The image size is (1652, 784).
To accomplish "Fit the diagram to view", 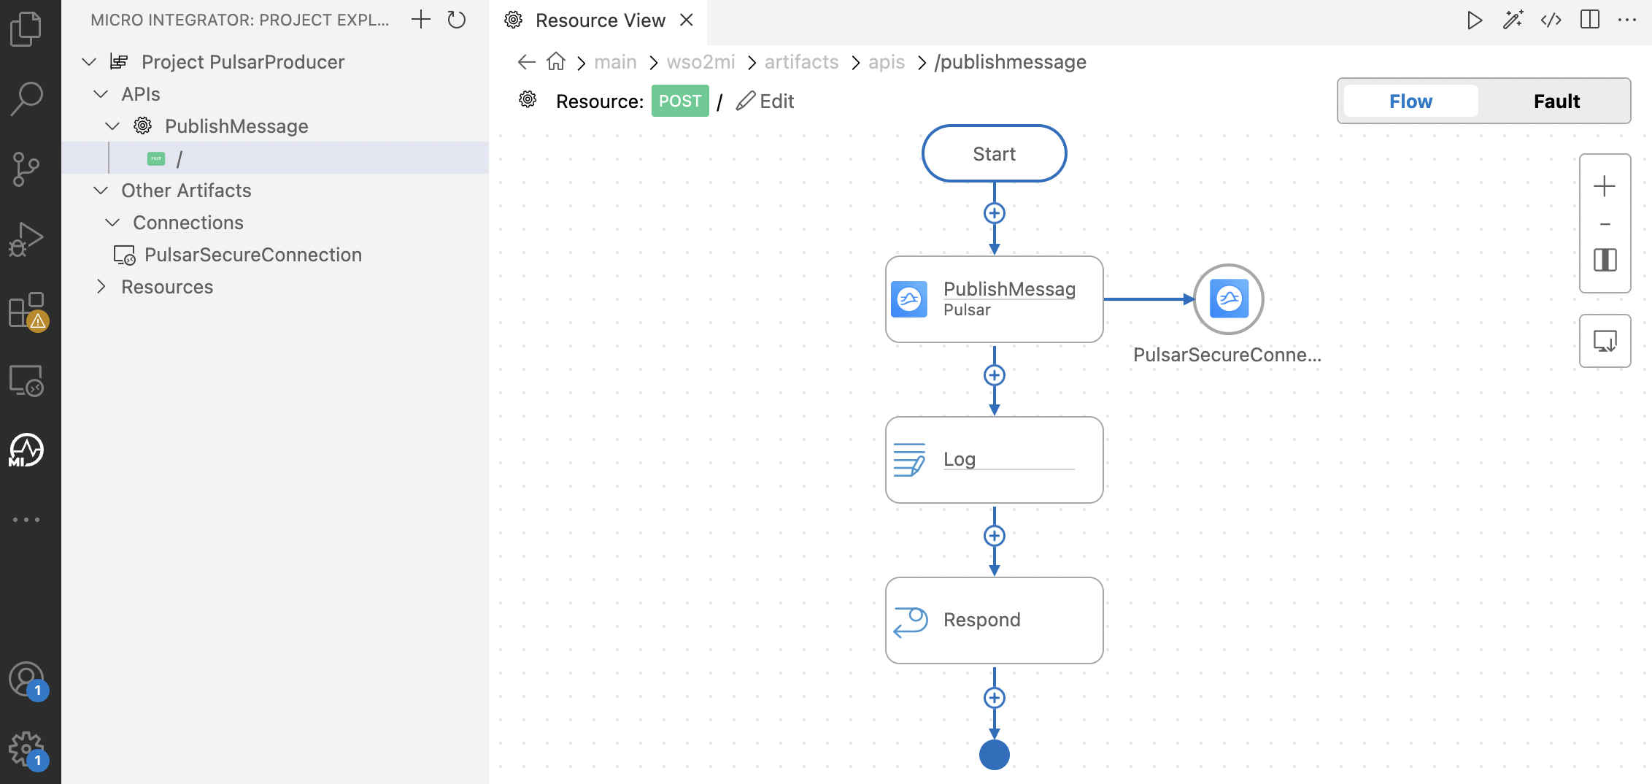I will tap(1605, 260).
